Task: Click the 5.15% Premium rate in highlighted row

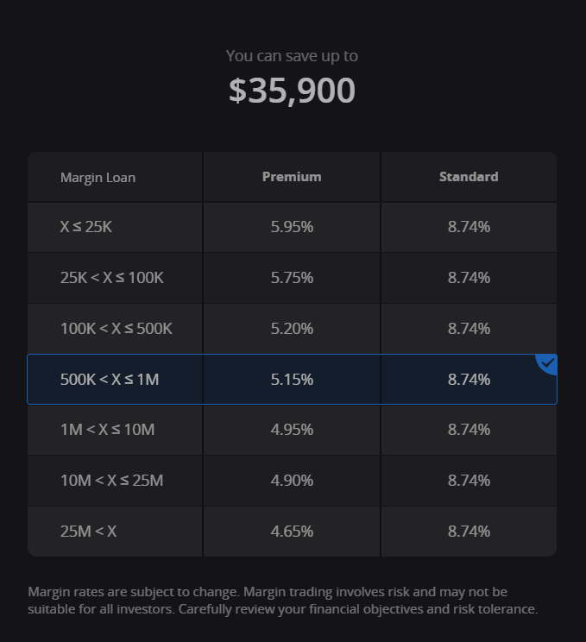Action: 292,379
